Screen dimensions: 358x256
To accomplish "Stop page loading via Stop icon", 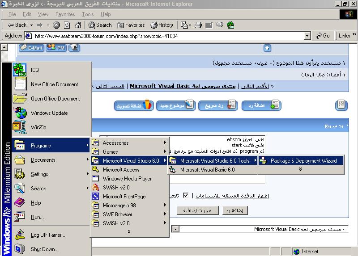I will tap(56, 25).
